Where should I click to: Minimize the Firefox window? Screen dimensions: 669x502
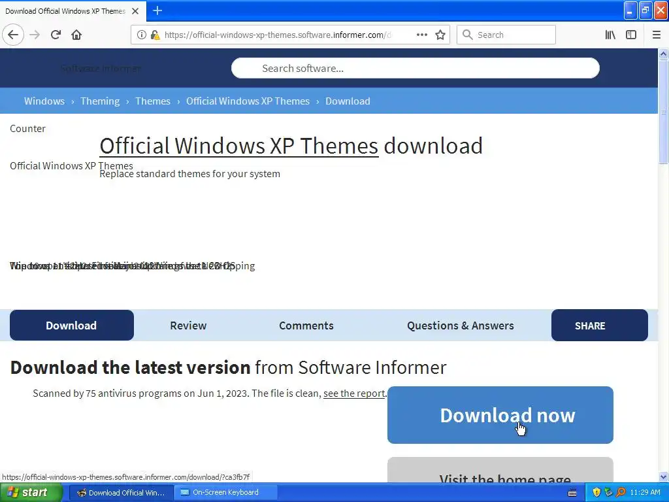(630, 10)
